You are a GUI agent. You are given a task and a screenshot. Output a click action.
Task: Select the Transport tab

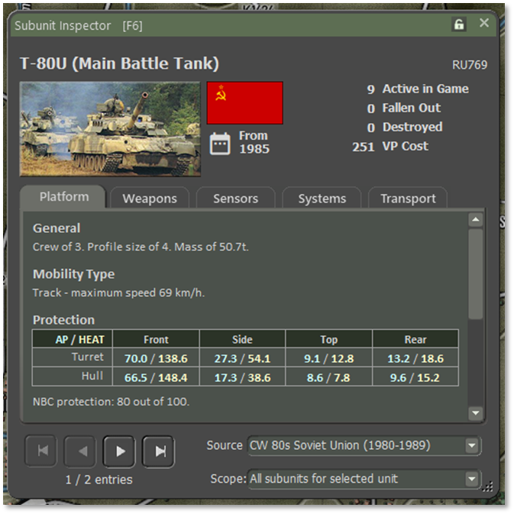[408, 199]
